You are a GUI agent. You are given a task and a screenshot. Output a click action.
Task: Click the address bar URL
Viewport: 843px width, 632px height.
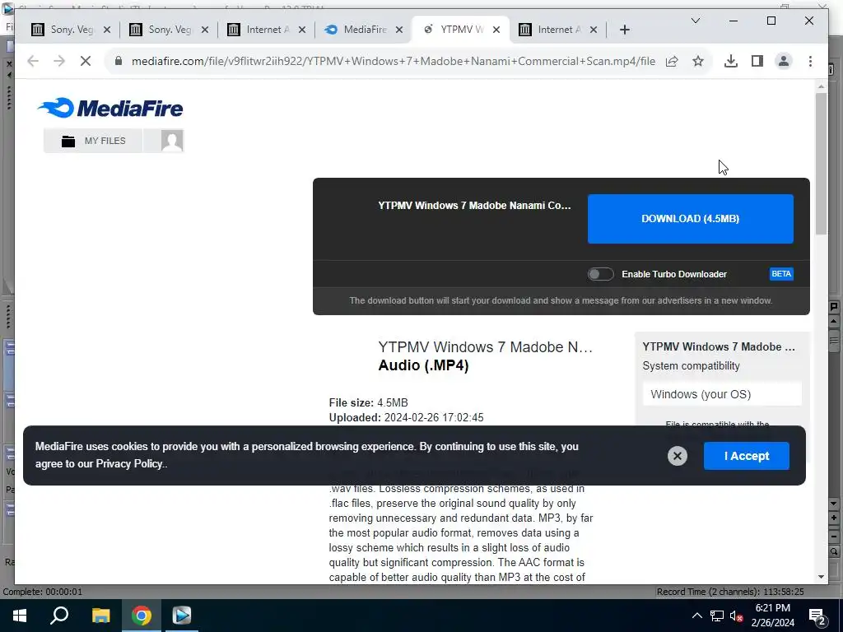coord(393,61)
